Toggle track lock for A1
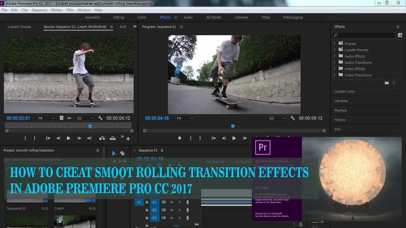The width and height of the screenshot is (406, 228). pyautogui.click(x=147, y=202)
